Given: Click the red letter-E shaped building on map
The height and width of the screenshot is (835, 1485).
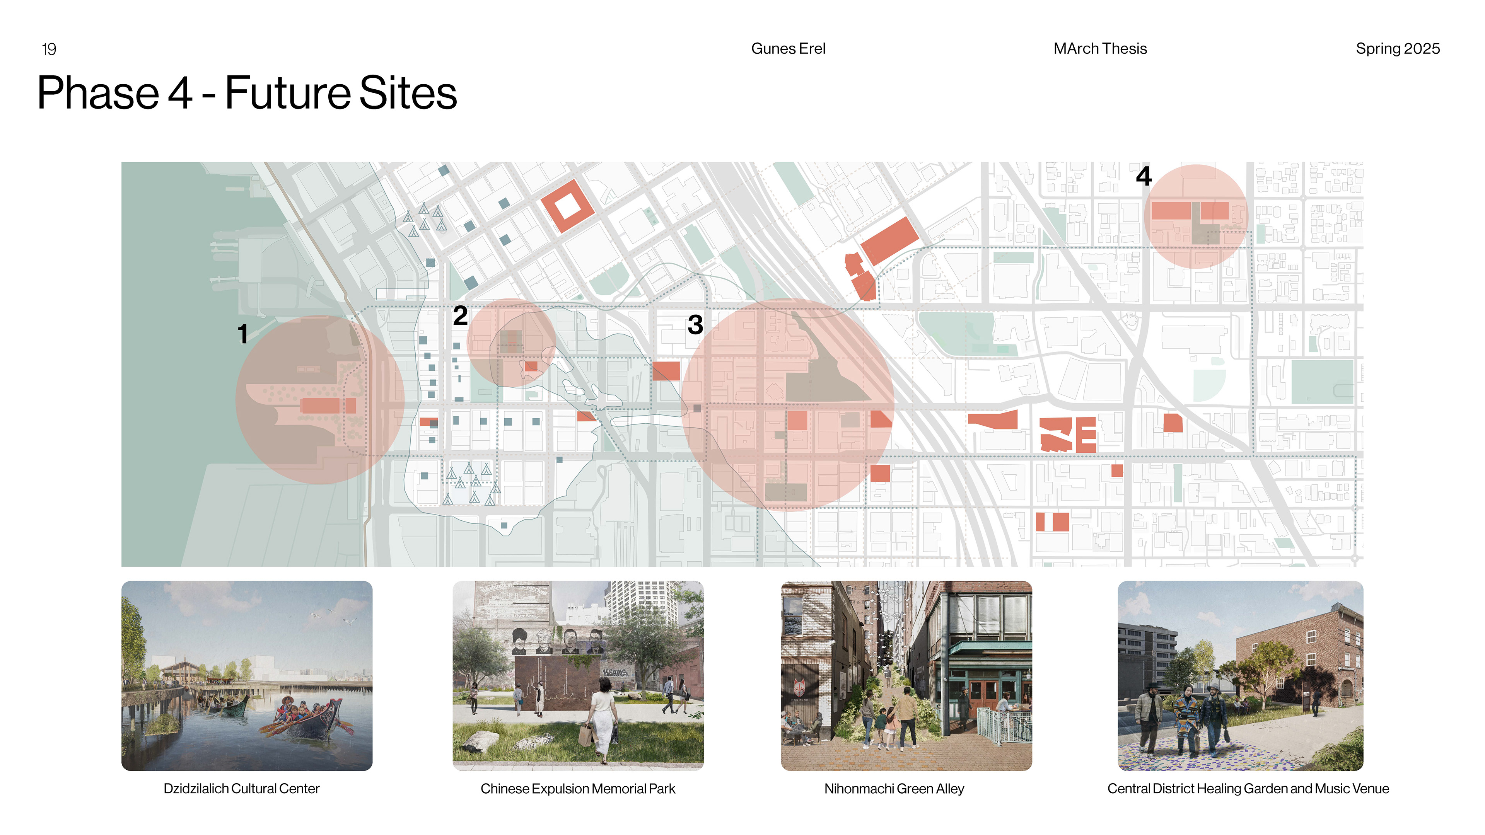Looking at the screenshot, I should pos(1086,435).
